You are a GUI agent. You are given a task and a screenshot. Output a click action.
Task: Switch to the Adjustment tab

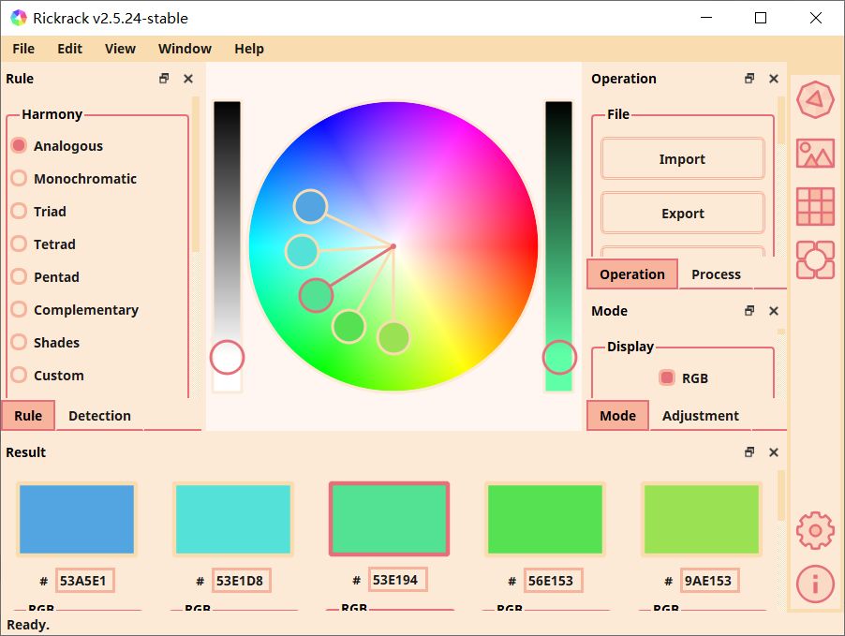pyautogui.click(x=700, y=415)
